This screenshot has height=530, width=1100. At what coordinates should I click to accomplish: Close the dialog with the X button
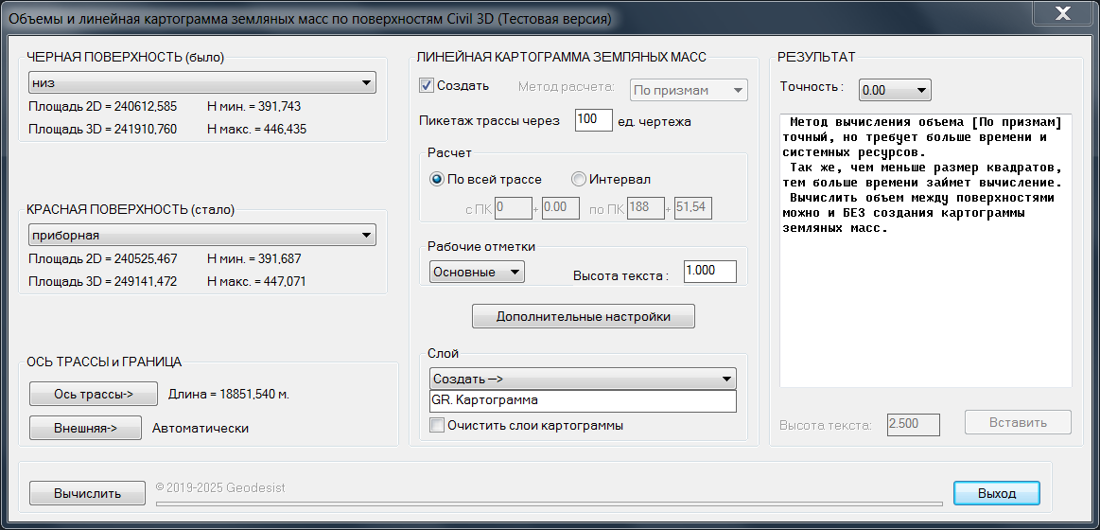(x=1062, y=16)
